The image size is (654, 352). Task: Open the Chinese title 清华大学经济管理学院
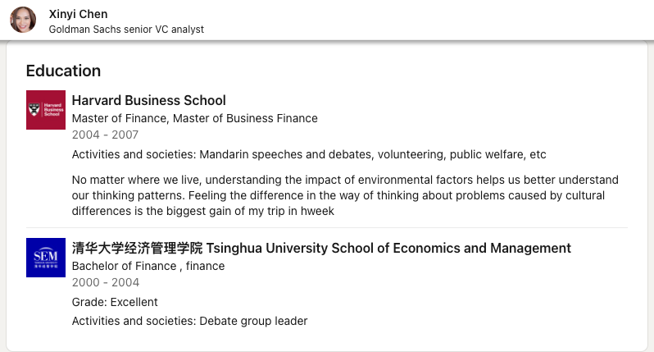(137, 248)
